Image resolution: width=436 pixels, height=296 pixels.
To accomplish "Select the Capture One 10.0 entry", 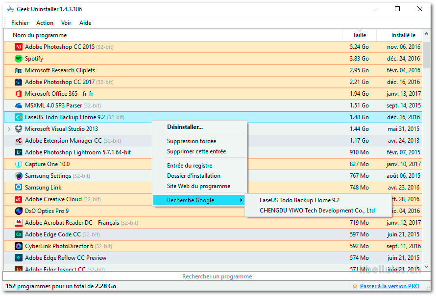I will pos(213,164).
